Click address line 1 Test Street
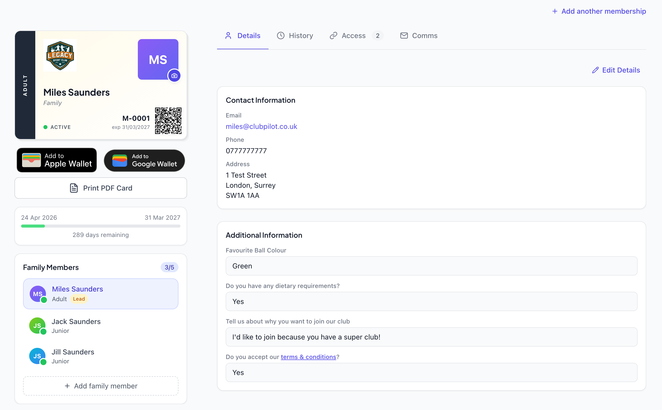The image size is (662, 410). 246,175
